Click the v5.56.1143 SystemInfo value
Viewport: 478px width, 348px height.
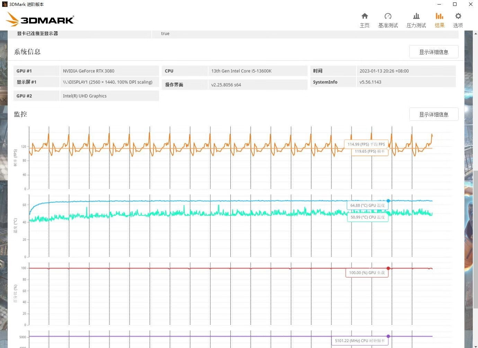click(406, 82)
